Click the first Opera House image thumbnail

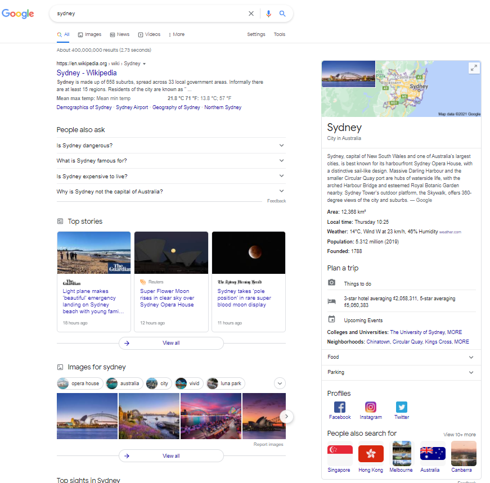(x=87, y=416)
